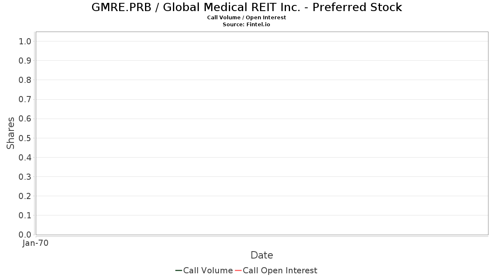Click the dark green Call Volume line swatch
Screen dimensions: 493x277
179,270
